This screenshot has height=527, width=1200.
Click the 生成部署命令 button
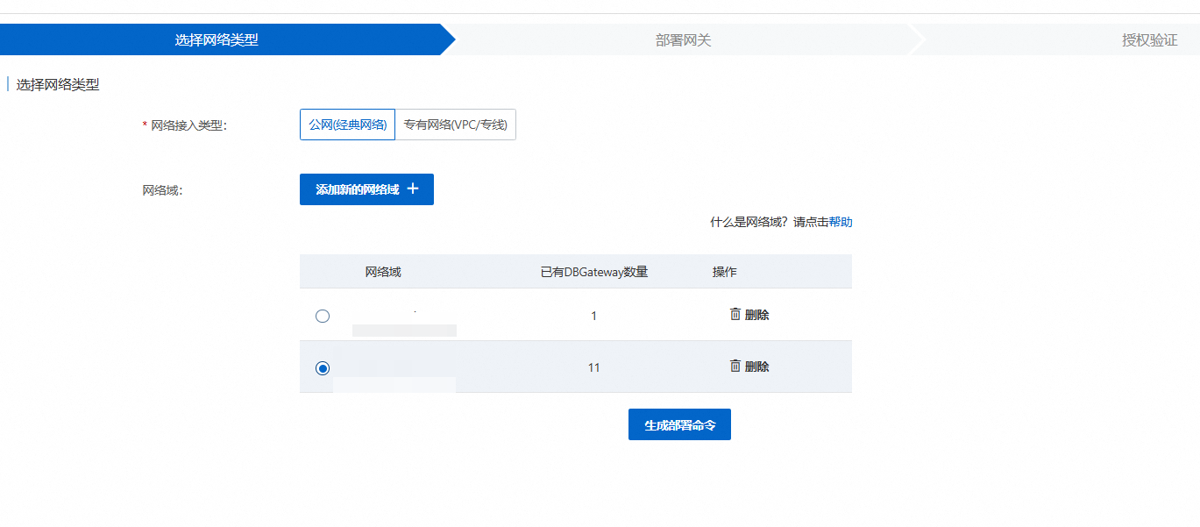click(x=678, y=424)
